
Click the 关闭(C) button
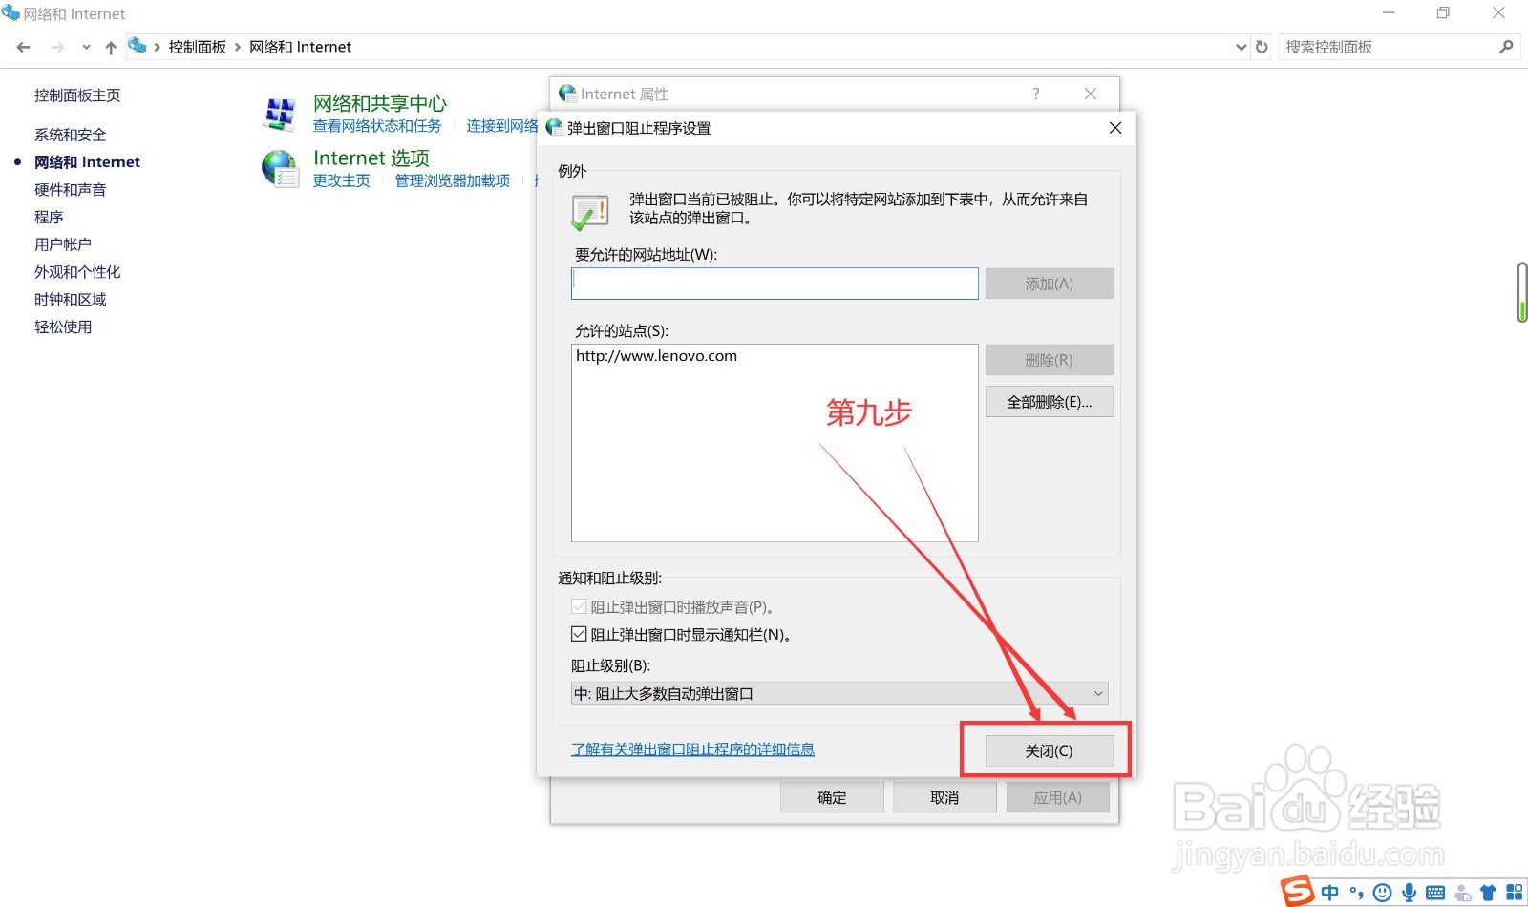coord(1048,750)
